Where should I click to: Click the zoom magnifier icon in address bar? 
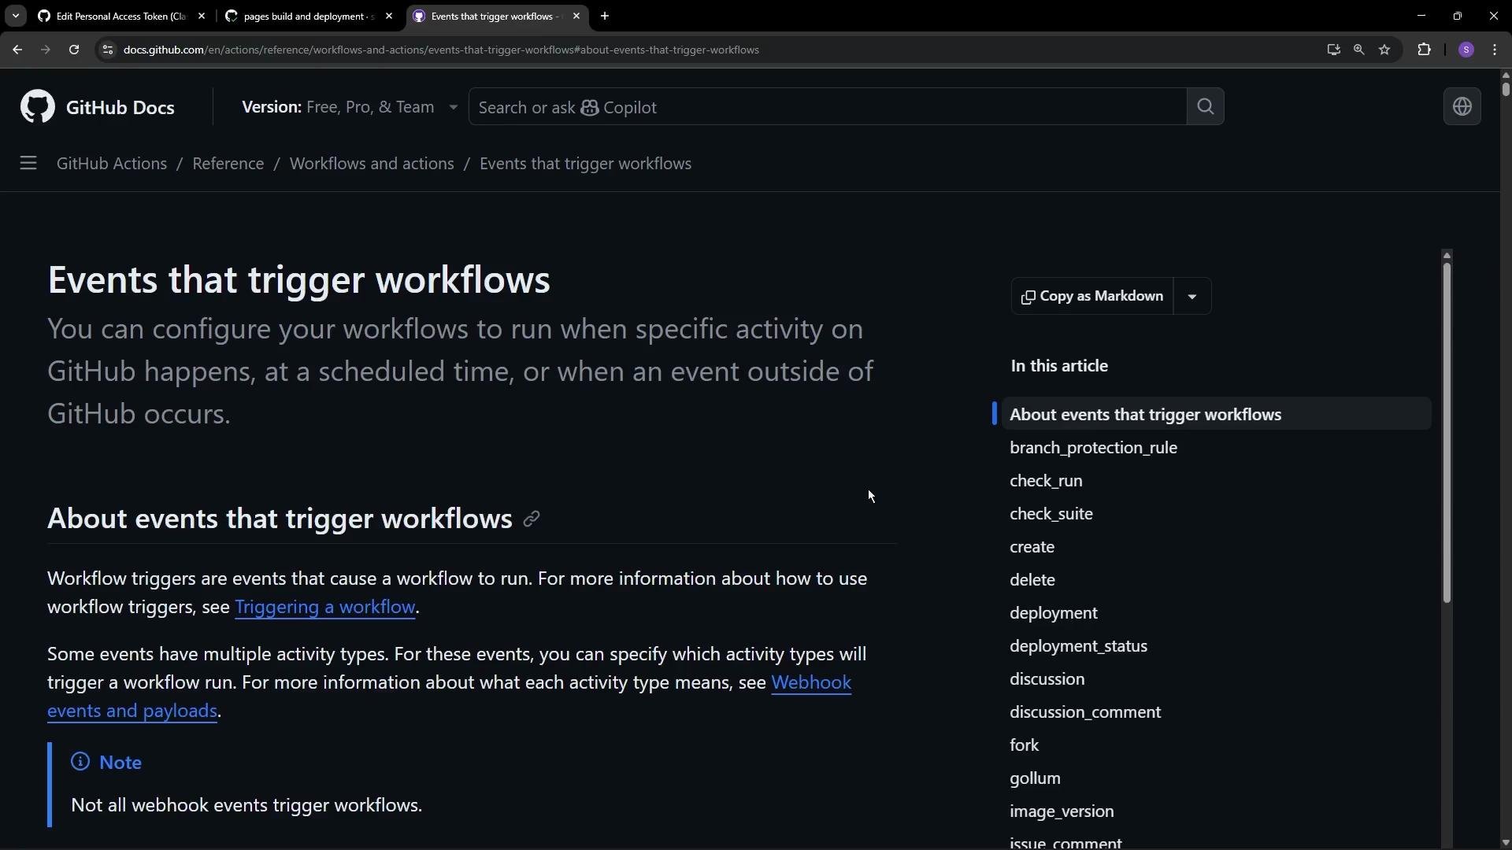(1358, 50)
